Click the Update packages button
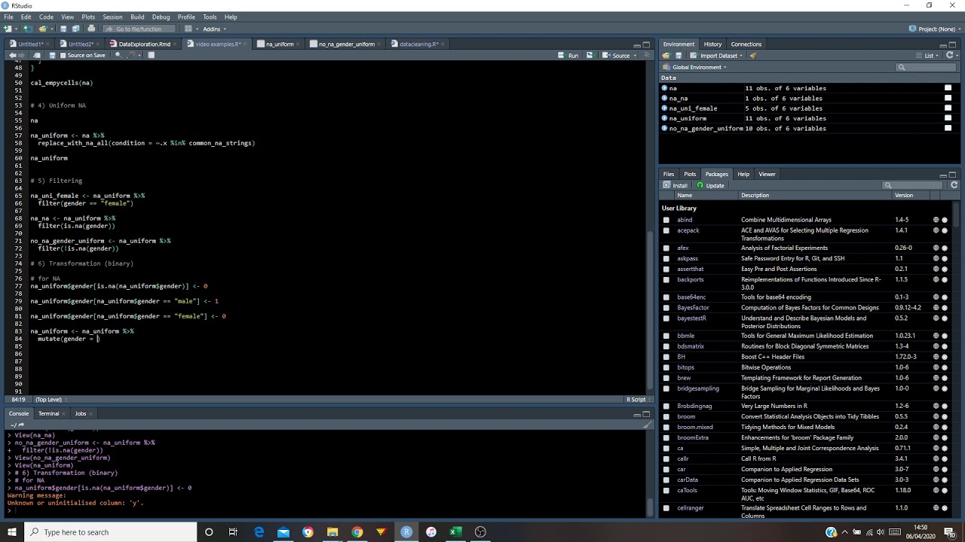 pyautogui.click(x=711, y=185)
